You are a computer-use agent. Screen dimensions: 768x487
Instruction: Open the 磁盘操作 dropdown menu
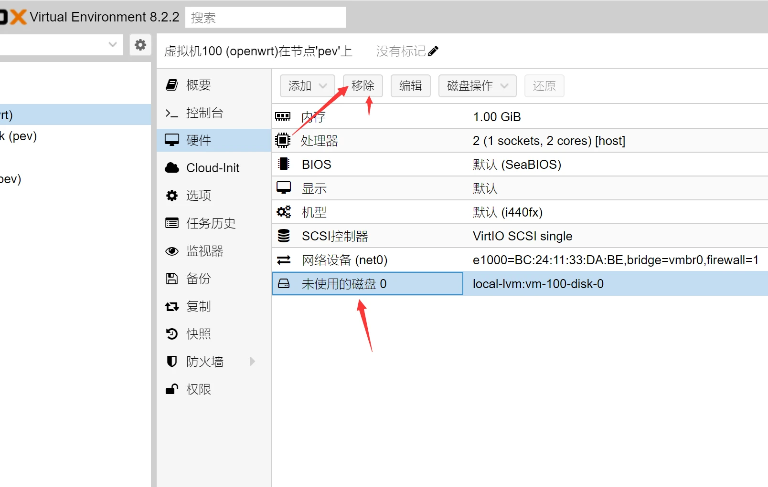click(x=478, y=86)
